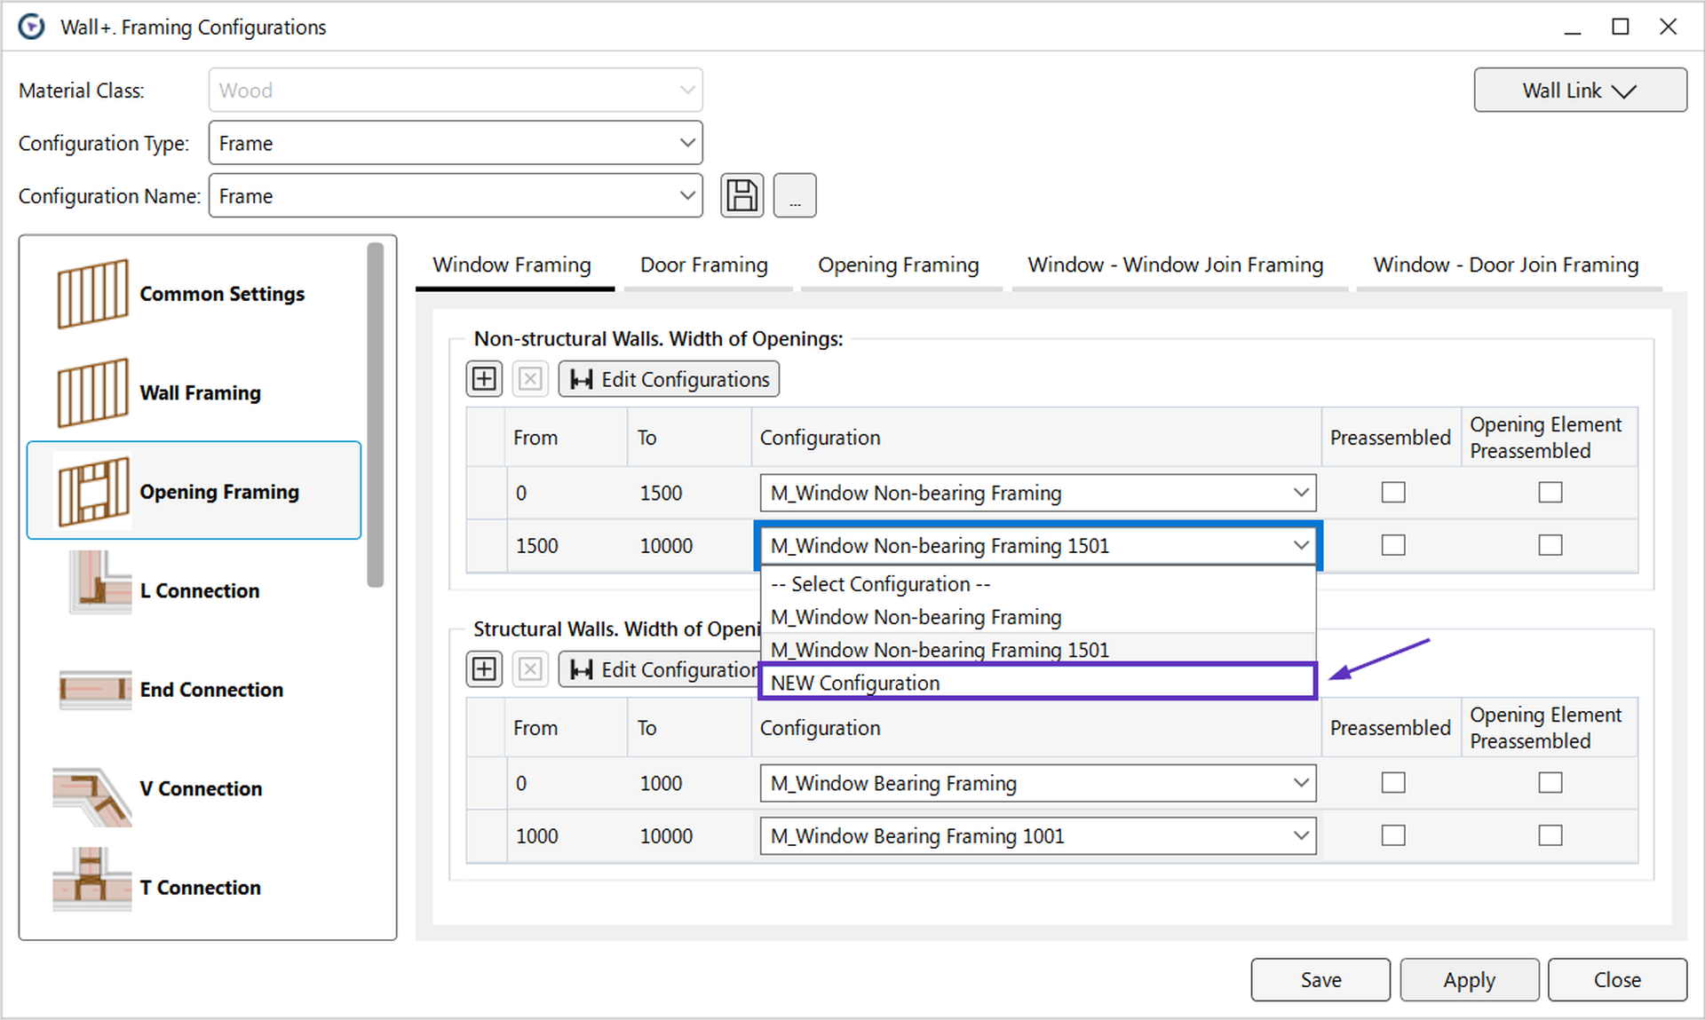
Task: Enable Preassembled for the 0-1500 range
Action: coord(1392,492)
